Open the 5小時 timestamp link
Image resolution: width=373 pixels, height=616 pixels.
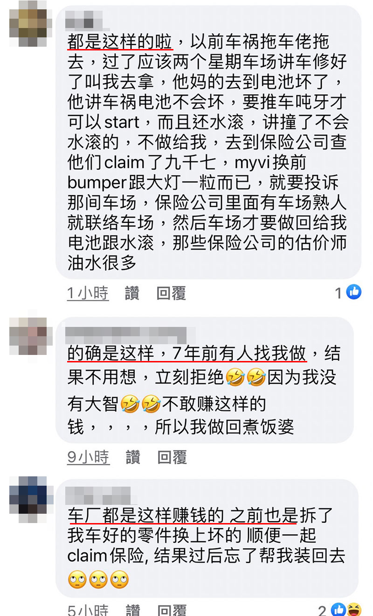88,609
